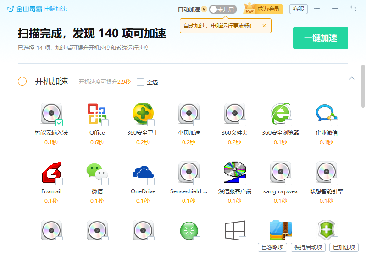The image size is (366, 256).
Task: Click the OneDrive cloud icon
Action: click(143, 173)
